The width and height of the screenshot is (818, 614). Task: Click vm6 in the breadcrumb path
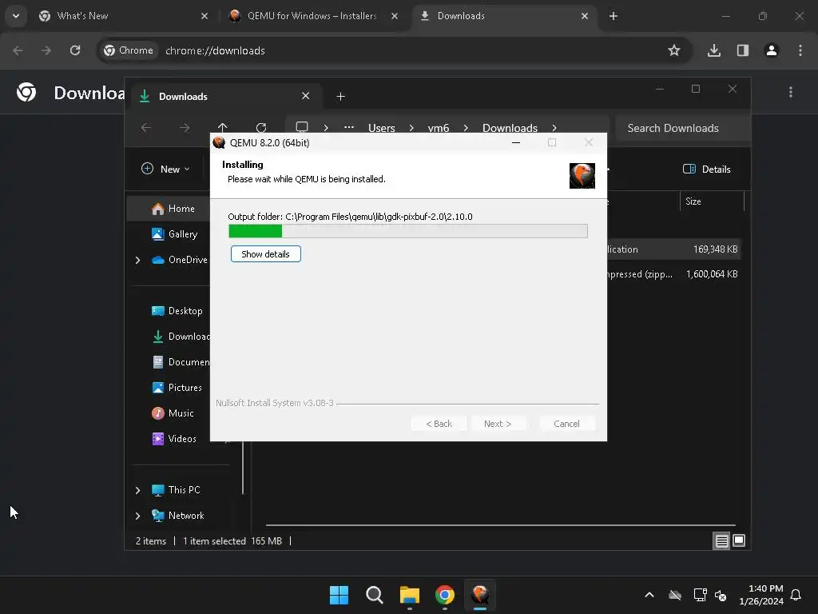pos(439,128)
